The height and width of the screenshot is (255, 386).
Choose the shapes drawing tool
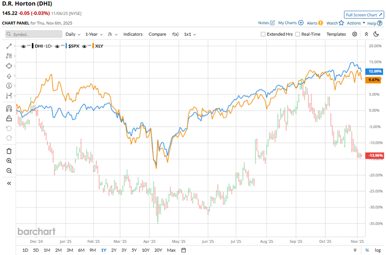(9, 66)
